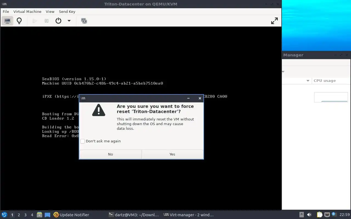Open the dialog's window menu icon
351x219 pixels.
coord(83,98)
